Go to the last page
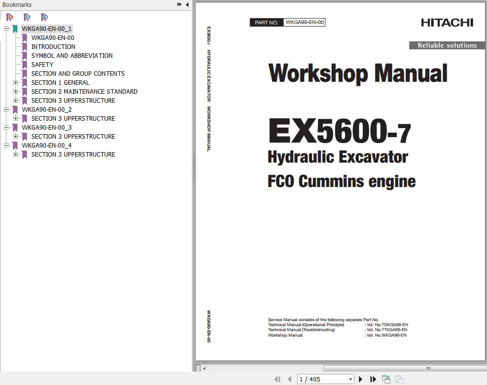The height and width of the screenshot is (385, 487). [373, 379]
